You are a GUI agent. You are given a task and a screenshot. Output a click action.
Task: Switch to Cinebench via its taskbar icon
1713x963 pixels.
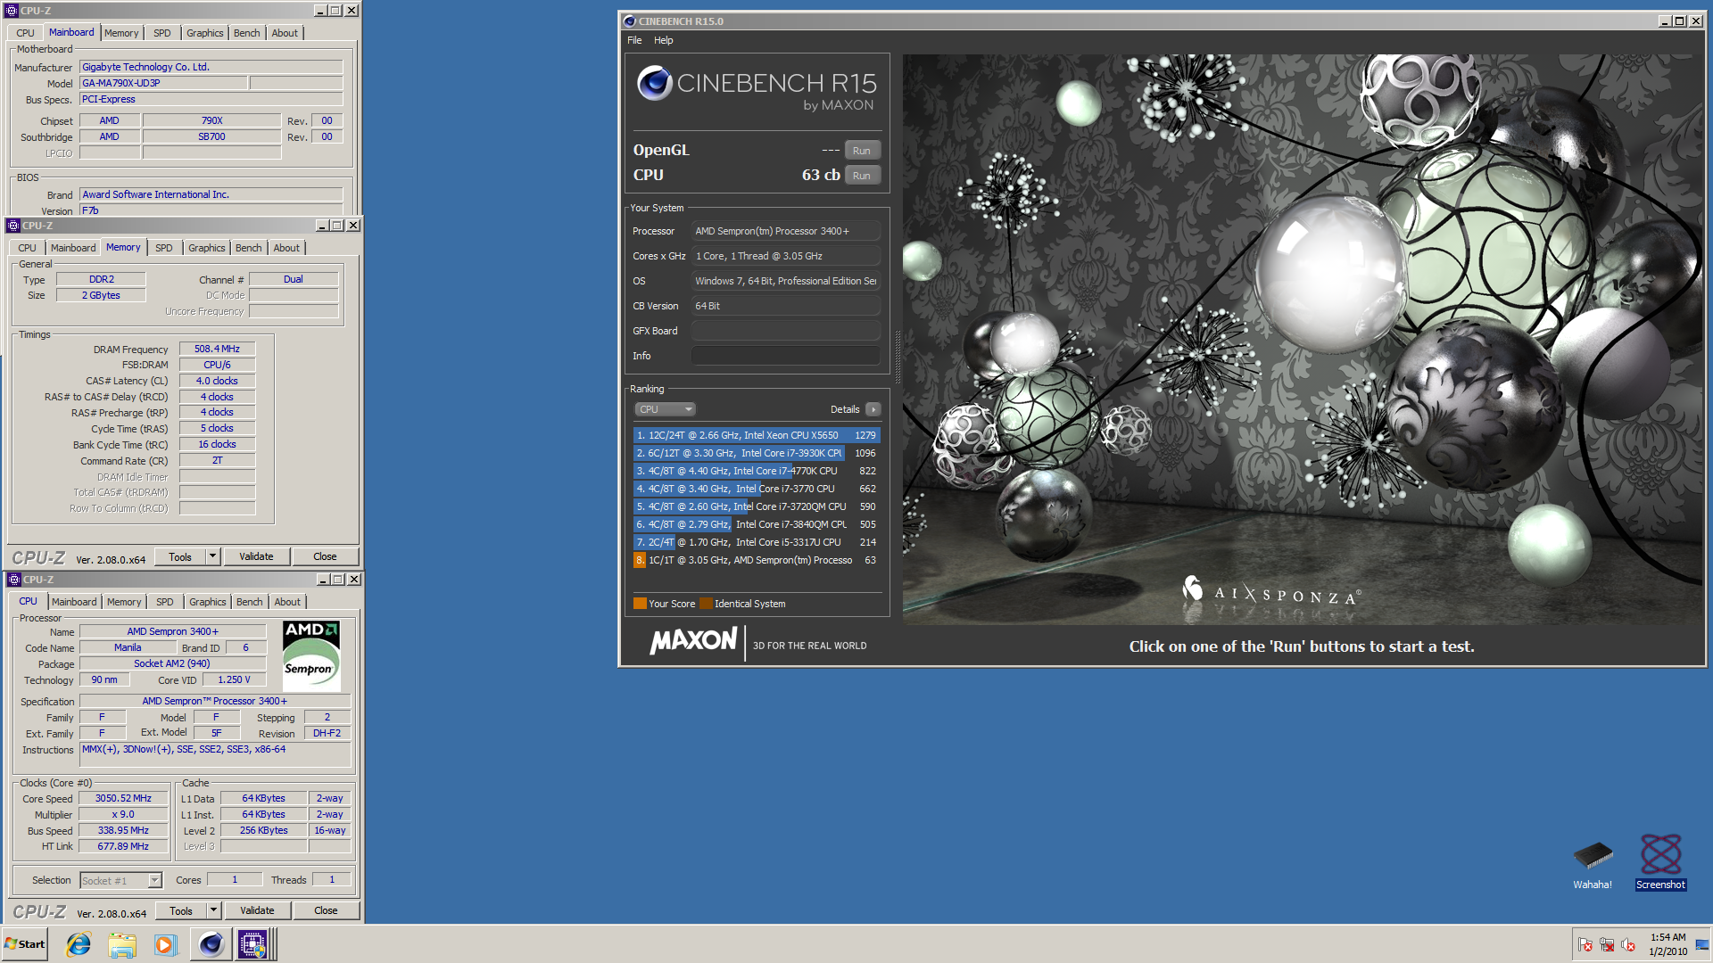pos(211,944)
